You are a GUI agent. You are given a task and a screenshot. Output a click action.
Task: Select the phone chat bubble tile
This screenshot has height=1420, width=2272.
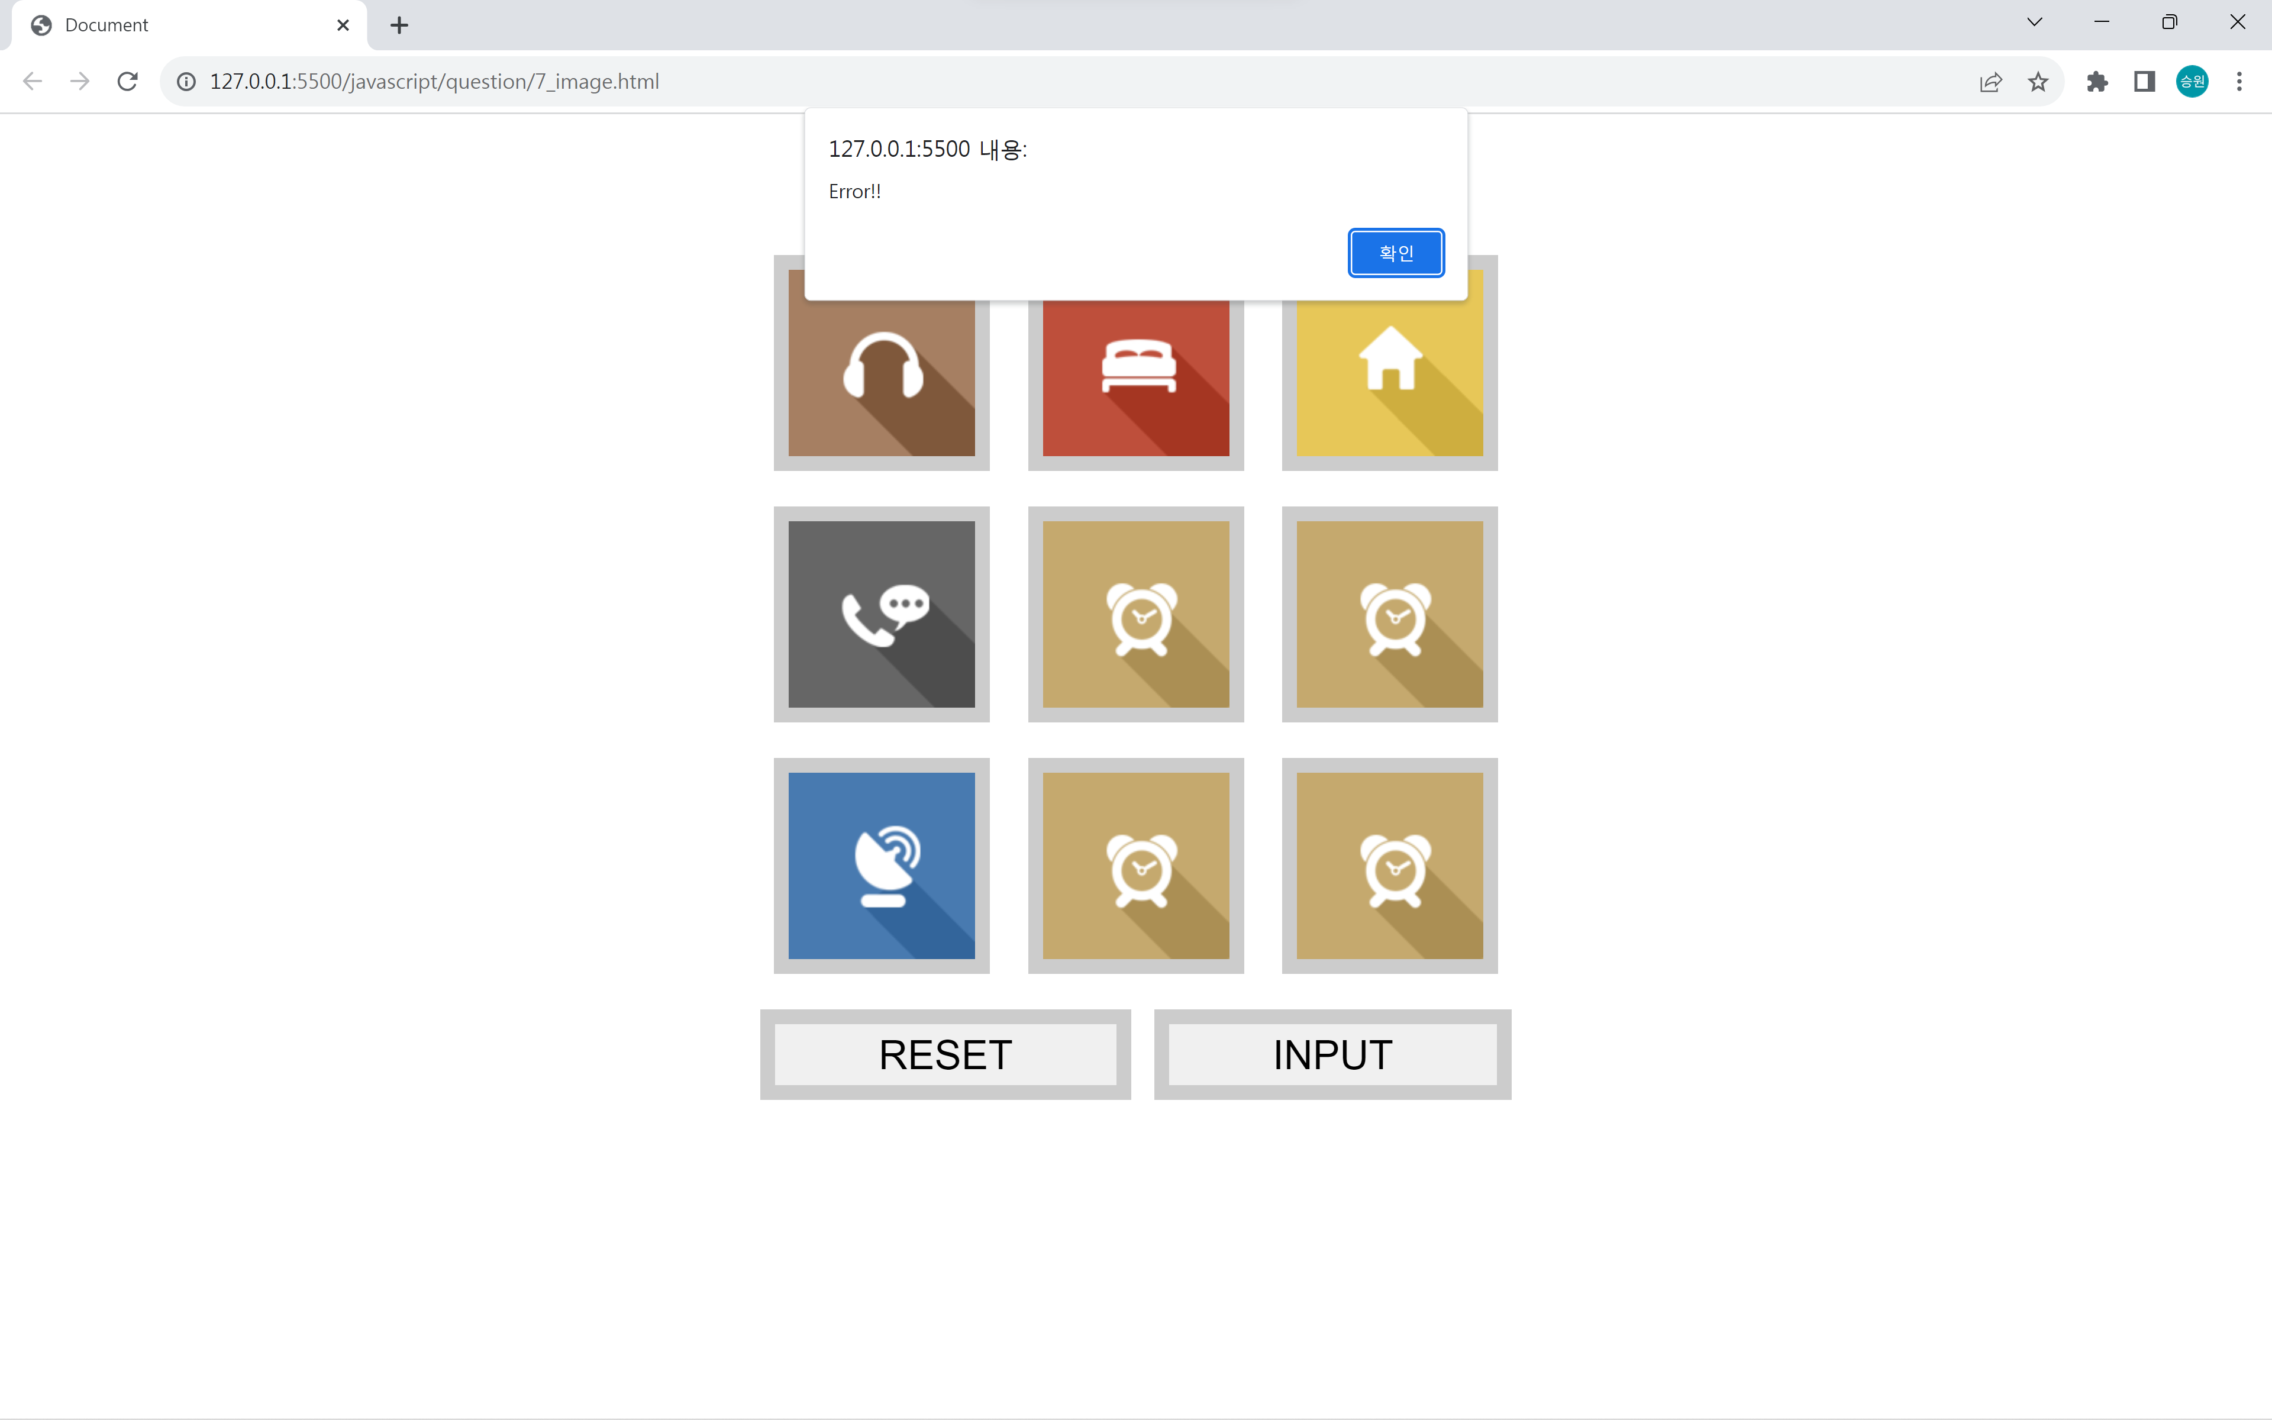880,614
